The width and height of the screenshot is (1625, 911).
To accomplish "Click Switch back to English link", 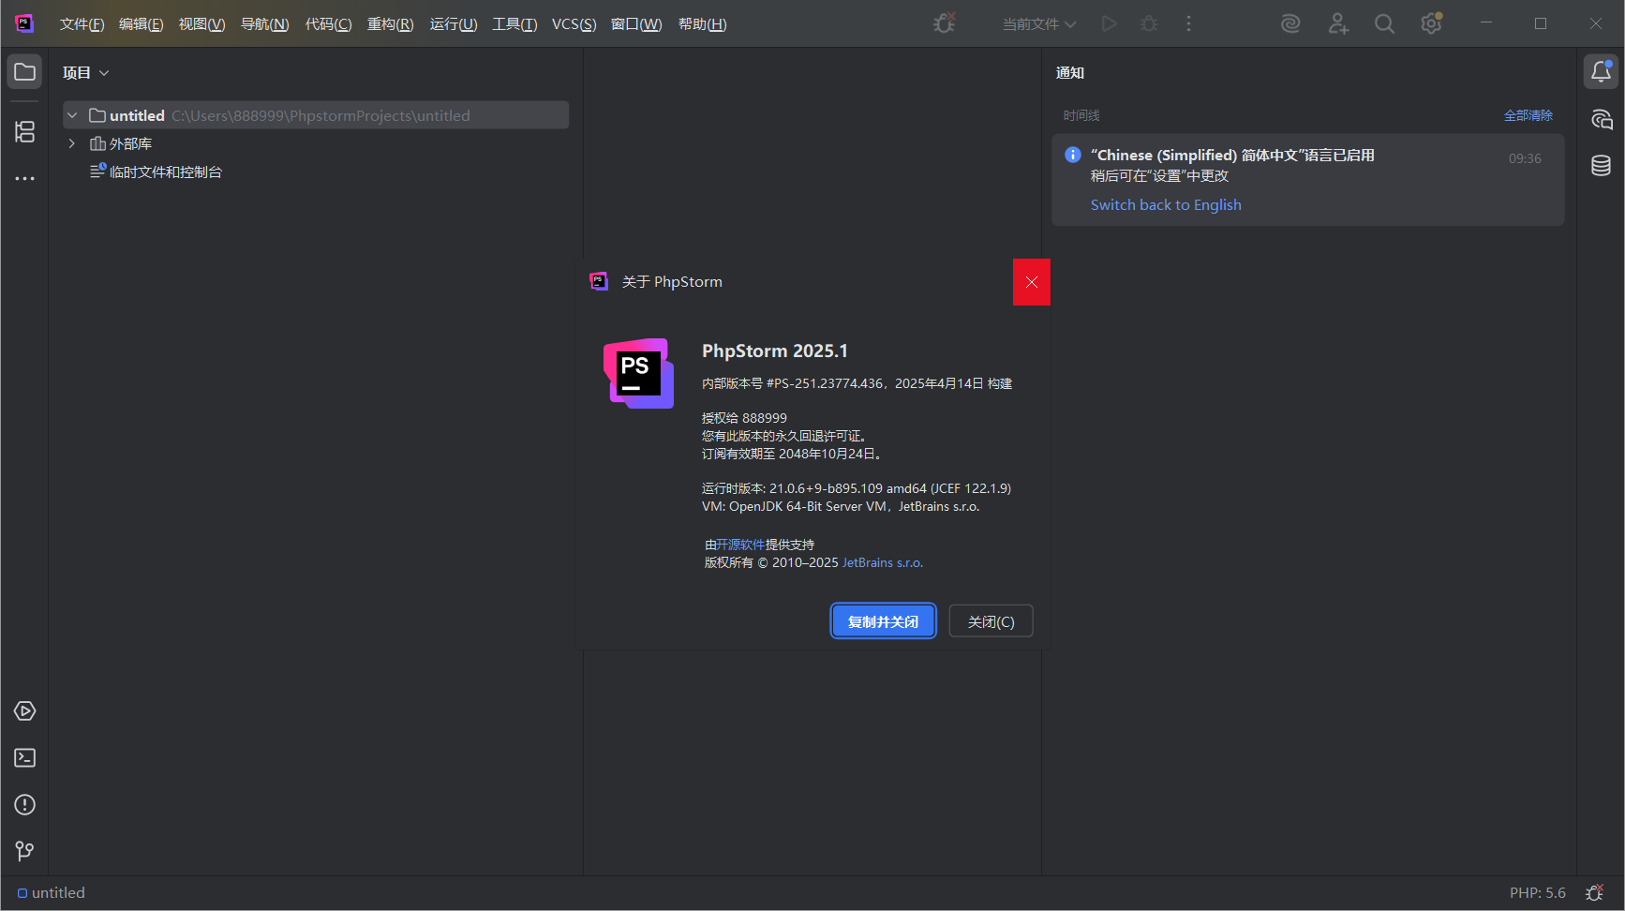I will (x=1165, y=205).
